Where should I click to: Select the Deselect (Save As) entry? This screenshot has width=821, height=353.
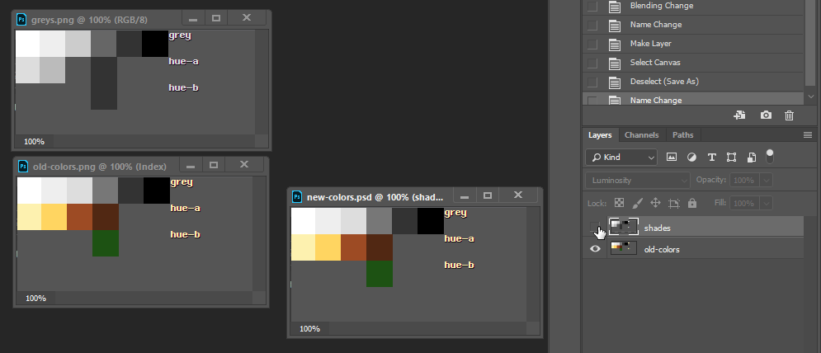click(x=663, y=82)
